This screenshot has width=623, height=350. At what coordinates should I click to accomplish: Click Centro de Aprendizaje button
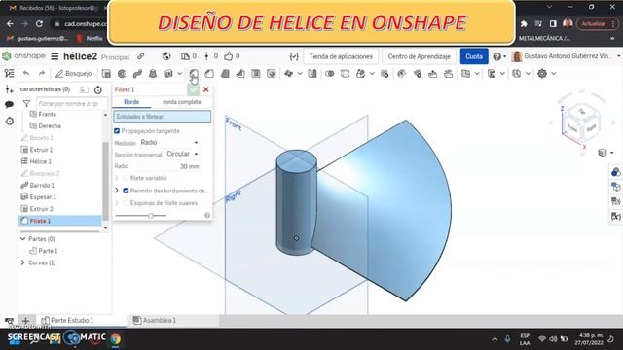(x=420, y=56)
